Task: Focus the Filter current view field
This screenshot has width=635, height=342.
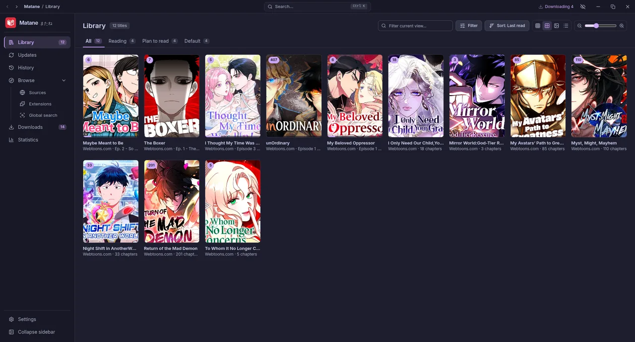Action: (415, 26)
